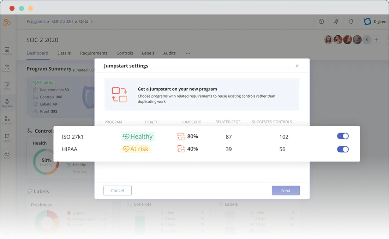Switch to the Audits tab
Viewport: 389px width, 239px height.
point(169,53)
